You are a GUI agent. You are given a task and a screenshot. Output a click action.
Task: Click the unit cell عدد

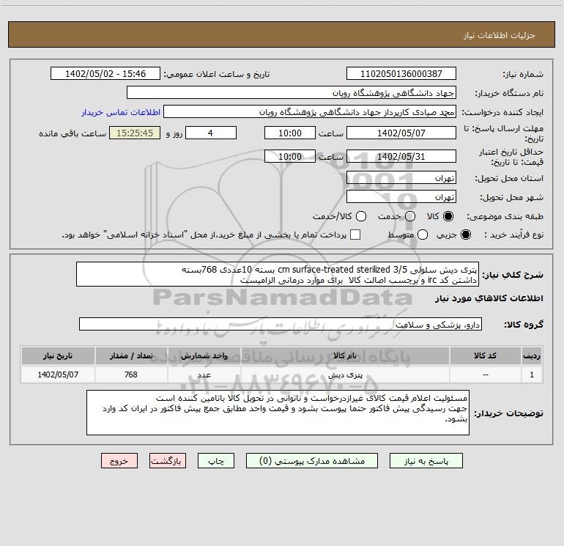[x=204, y=375]
